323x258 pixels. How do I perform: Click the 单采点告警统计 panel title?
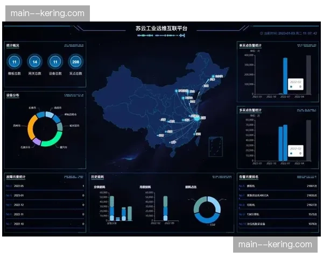(x=250, y=46)
